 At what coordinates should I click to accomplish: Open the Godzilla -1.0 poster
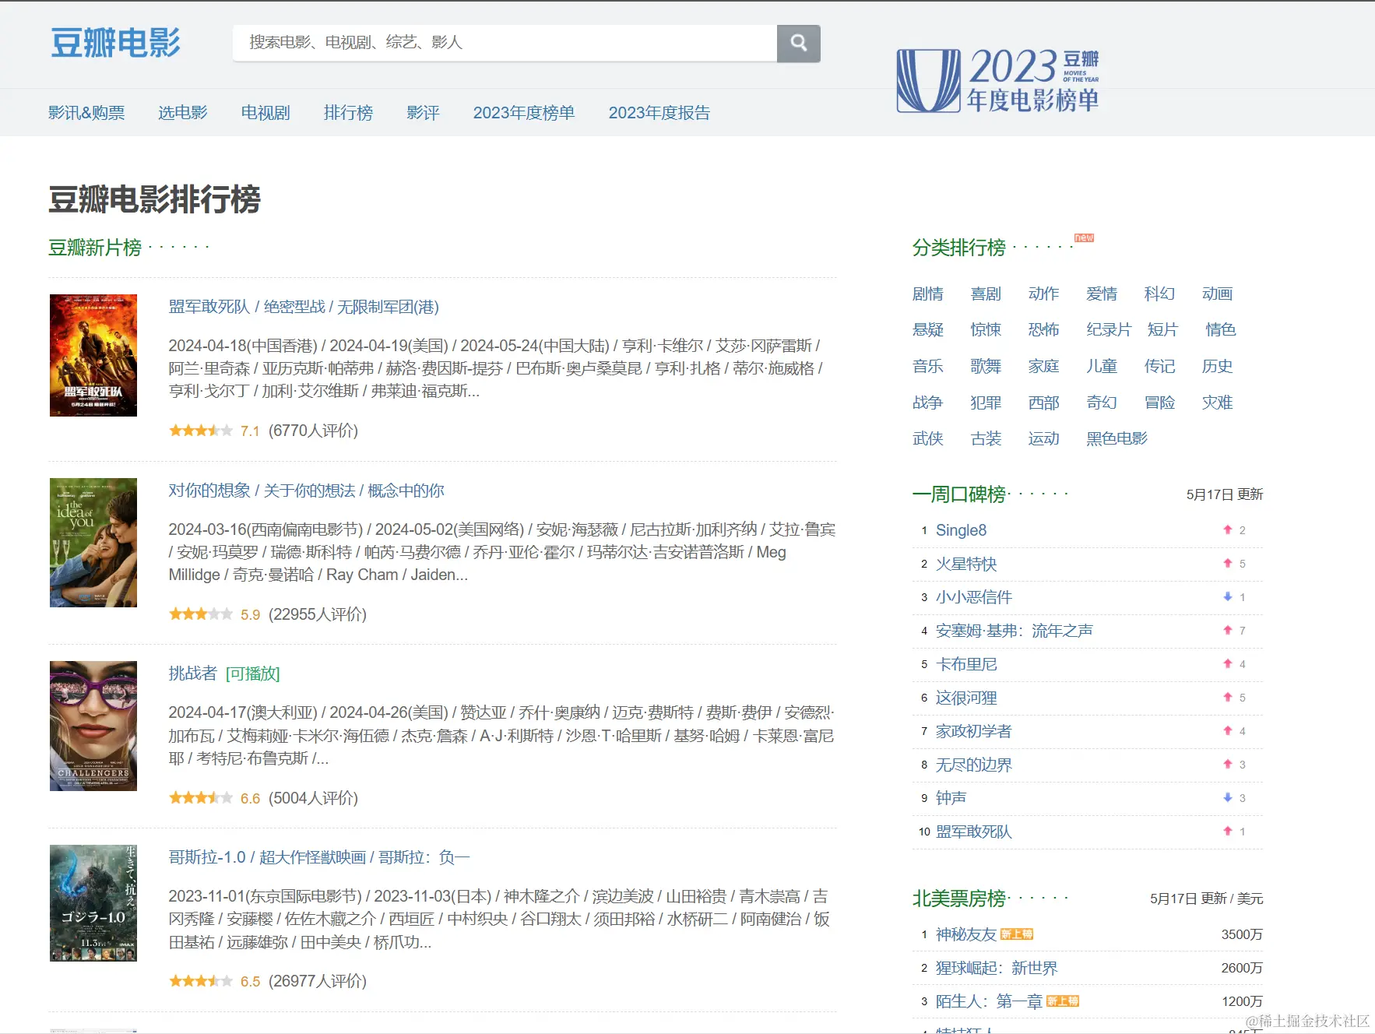(93, 903)
